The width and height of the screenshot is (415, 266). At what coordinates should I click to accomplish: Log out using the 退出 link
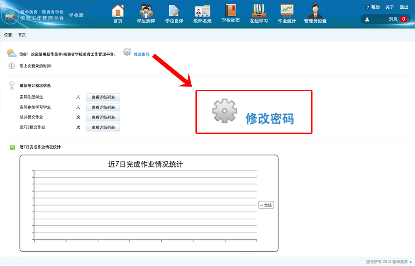pyautogui.click(x=403, y=7)
